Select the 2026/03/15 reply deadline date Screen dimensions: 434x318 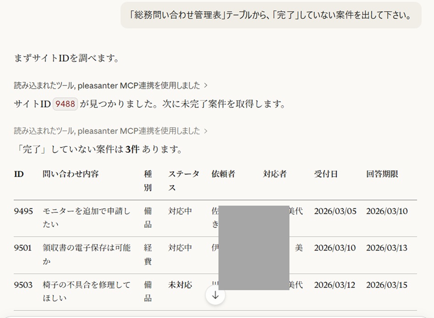click(x=386, y=285)
